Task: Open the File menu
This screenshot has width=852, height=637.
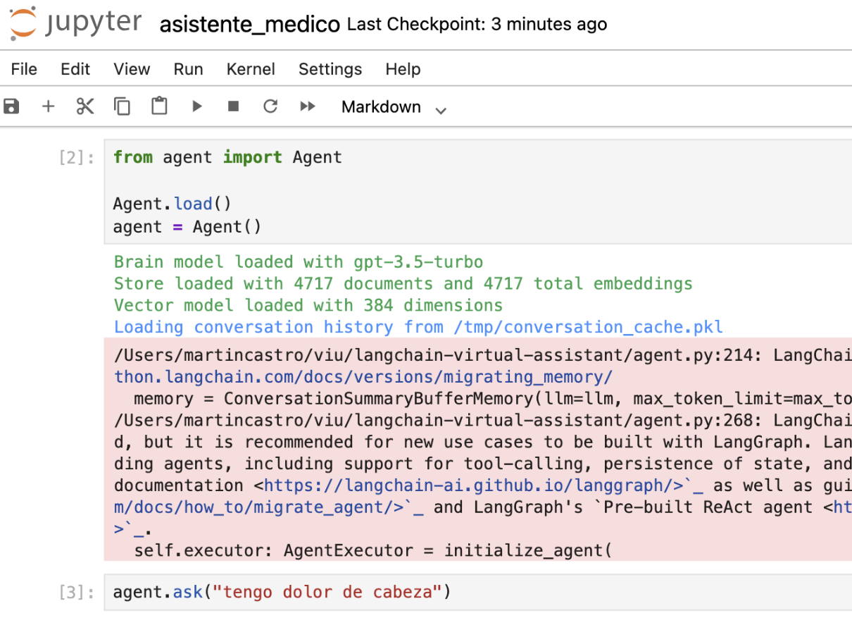Action: point(24,69)
